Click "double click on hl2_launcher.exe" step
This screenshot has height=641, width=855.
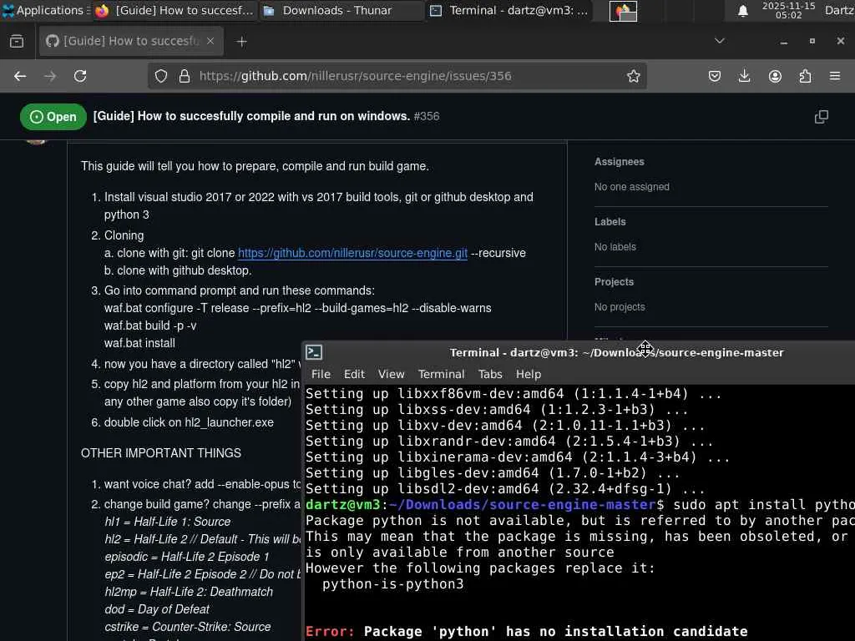point(189,422)
